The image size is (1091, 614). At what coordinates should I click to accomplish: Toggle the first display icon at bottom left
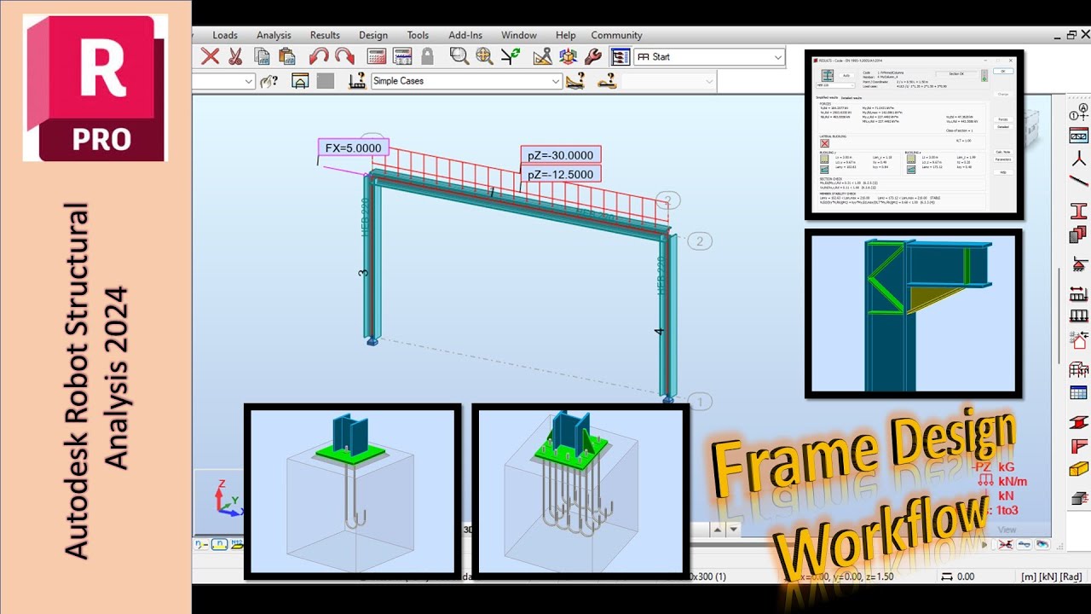[200, 544]
